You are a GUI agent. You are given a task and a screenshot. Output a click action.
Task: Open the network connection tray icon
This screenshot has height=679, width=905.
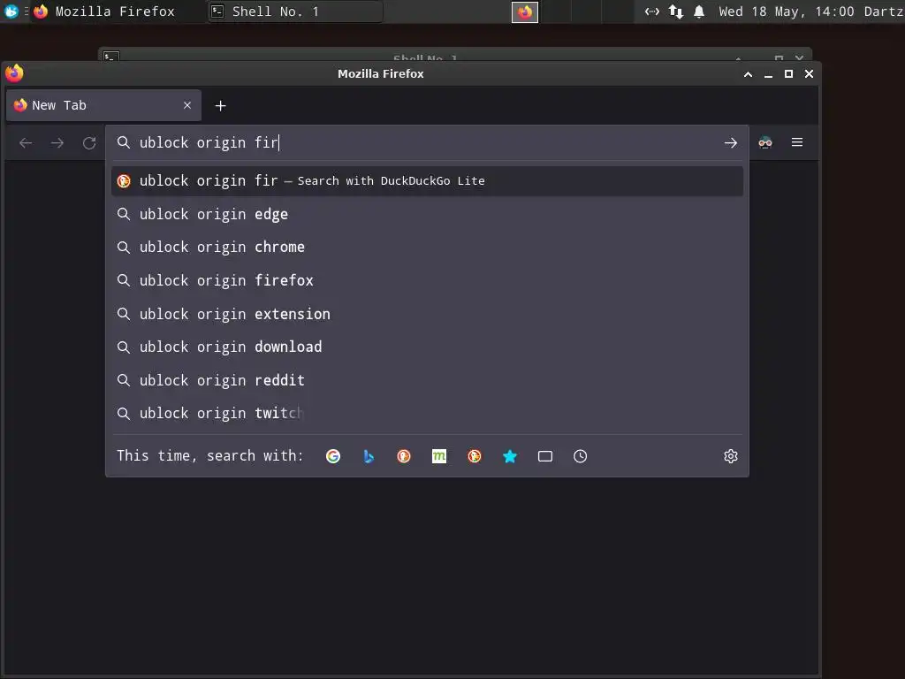pyautogui.click(x=652, y=11)
